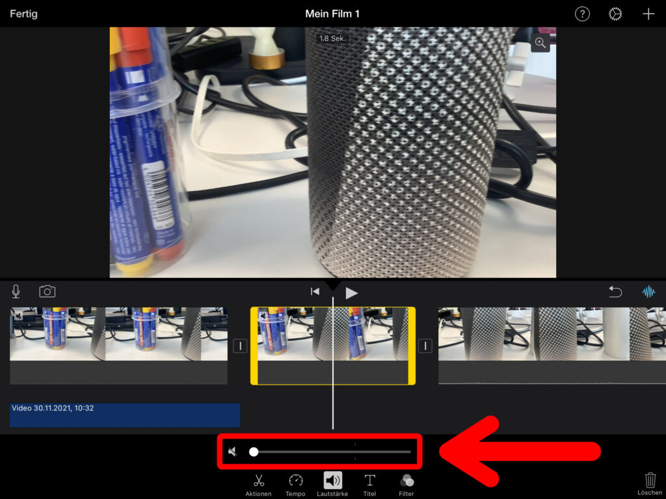Tap the help question mark icon
666x499 pixels.
(582, 14)
